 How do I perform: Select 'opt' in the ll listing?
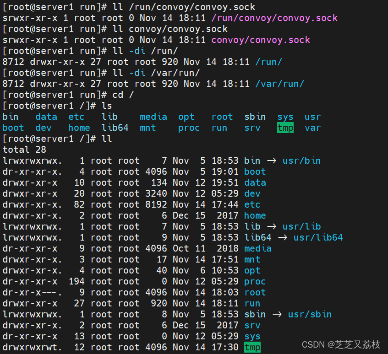point(252,271)
